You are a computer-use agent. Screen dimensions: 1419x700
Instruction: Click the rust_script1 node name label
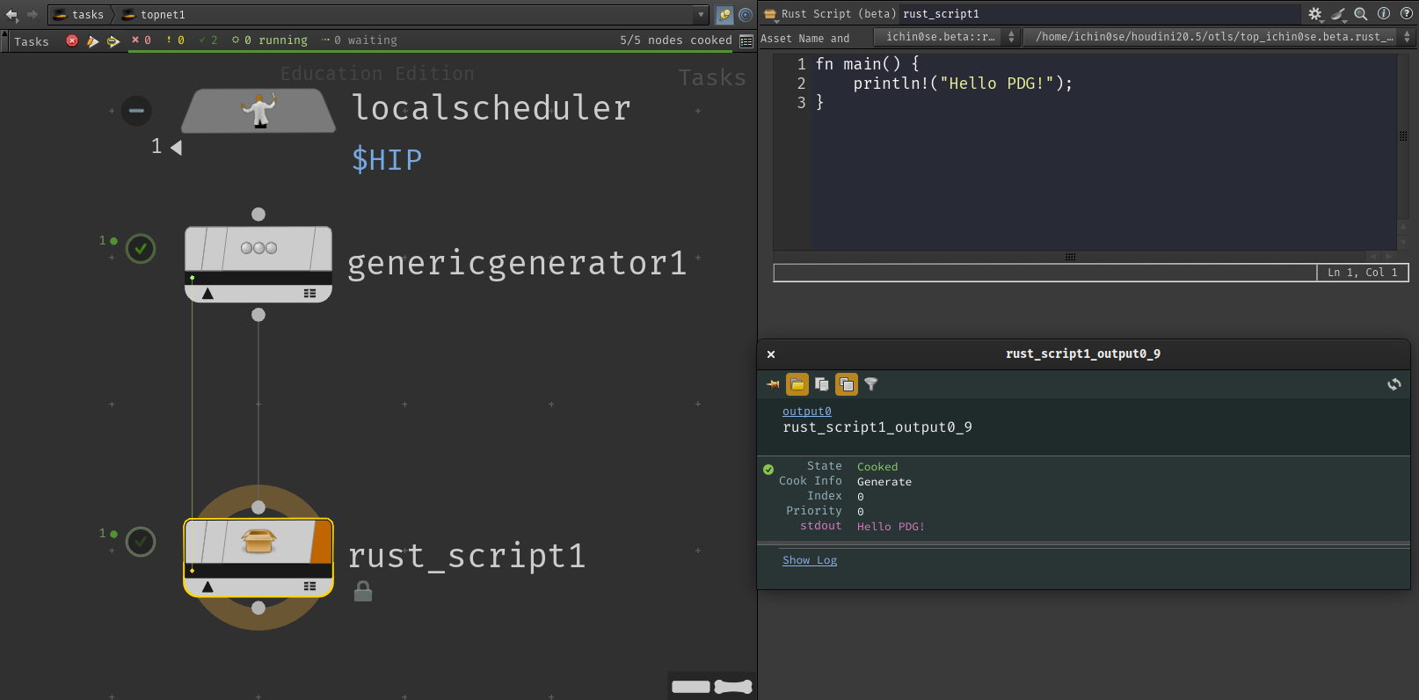click(467, 556)
